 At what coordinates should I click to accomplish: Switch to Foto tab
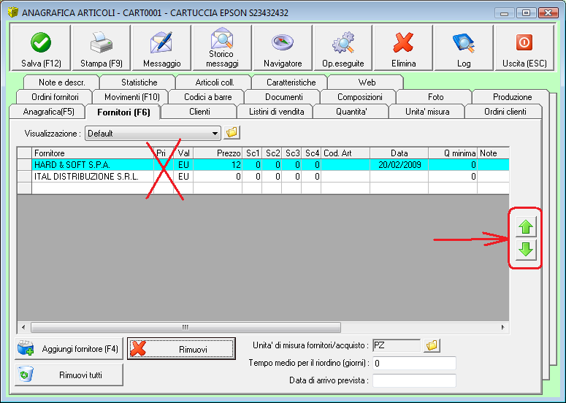tap(435, 96)
